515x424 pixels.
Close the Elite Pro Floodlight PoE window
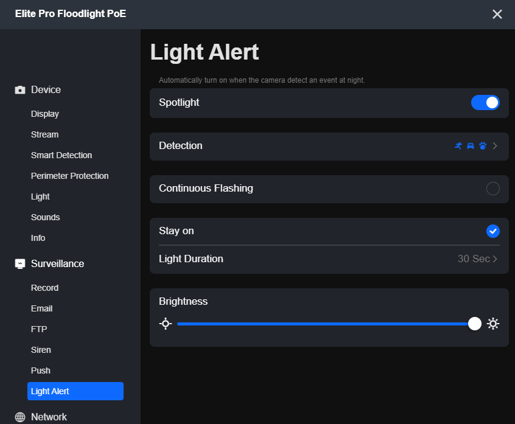(497, 14)
